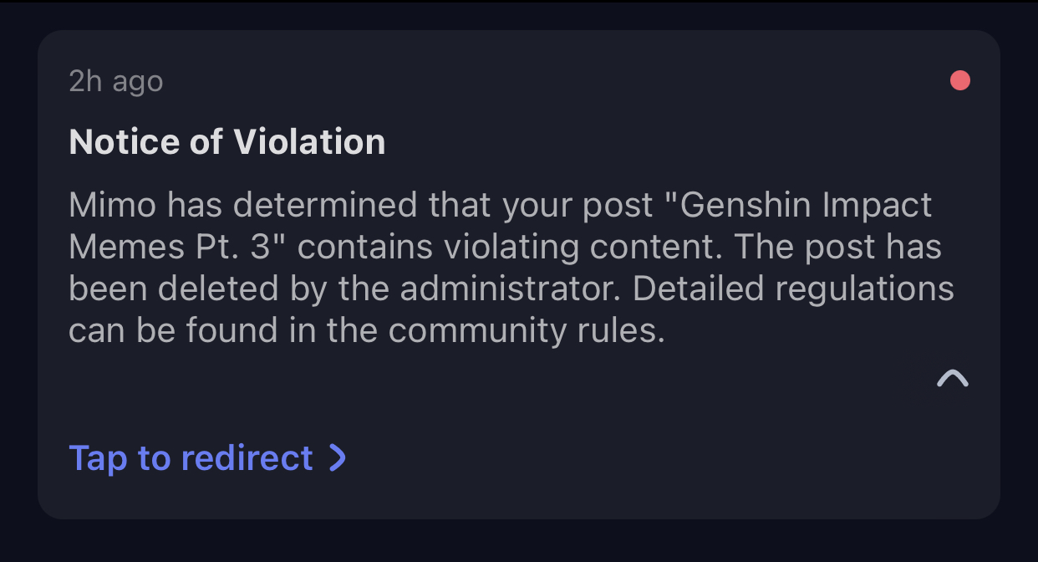The height and width of the screenshot is (562, 1038).
Task: Follow the Tap to redirect link
Action: tap(192, 458)
